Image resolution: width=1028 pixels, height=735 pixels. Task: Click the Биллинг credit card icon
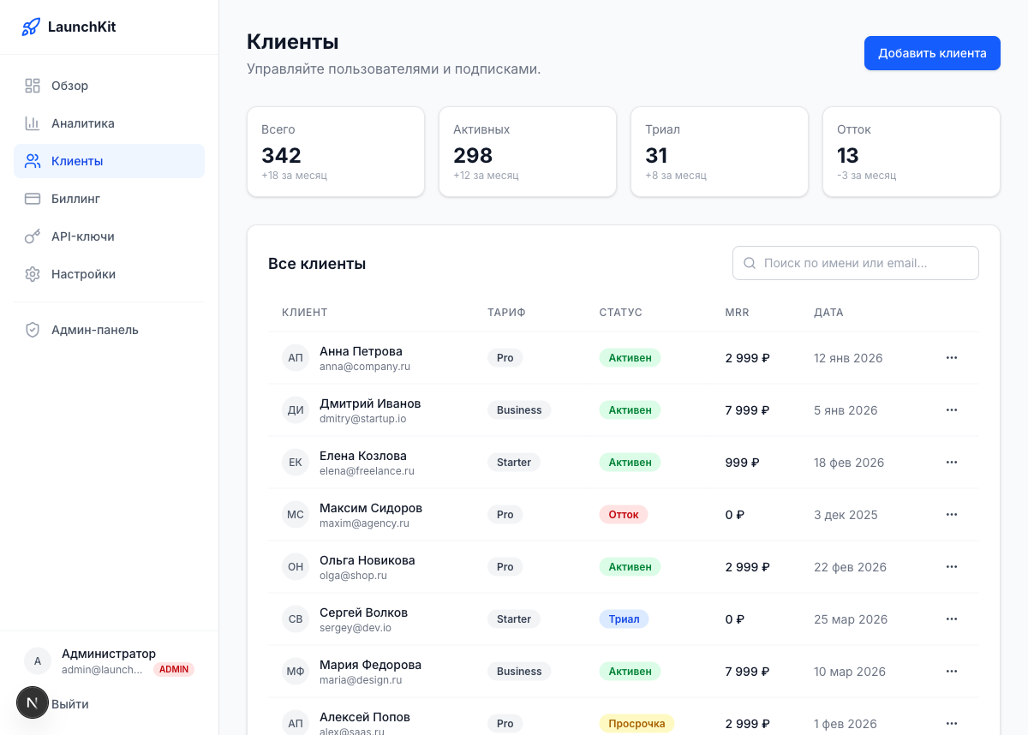tap(33, 199)
